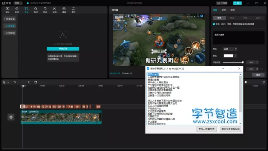This screenshot has width=268, height=151.
Task: Select the 贴纸 (Stickers) icon
Action: 36,9
